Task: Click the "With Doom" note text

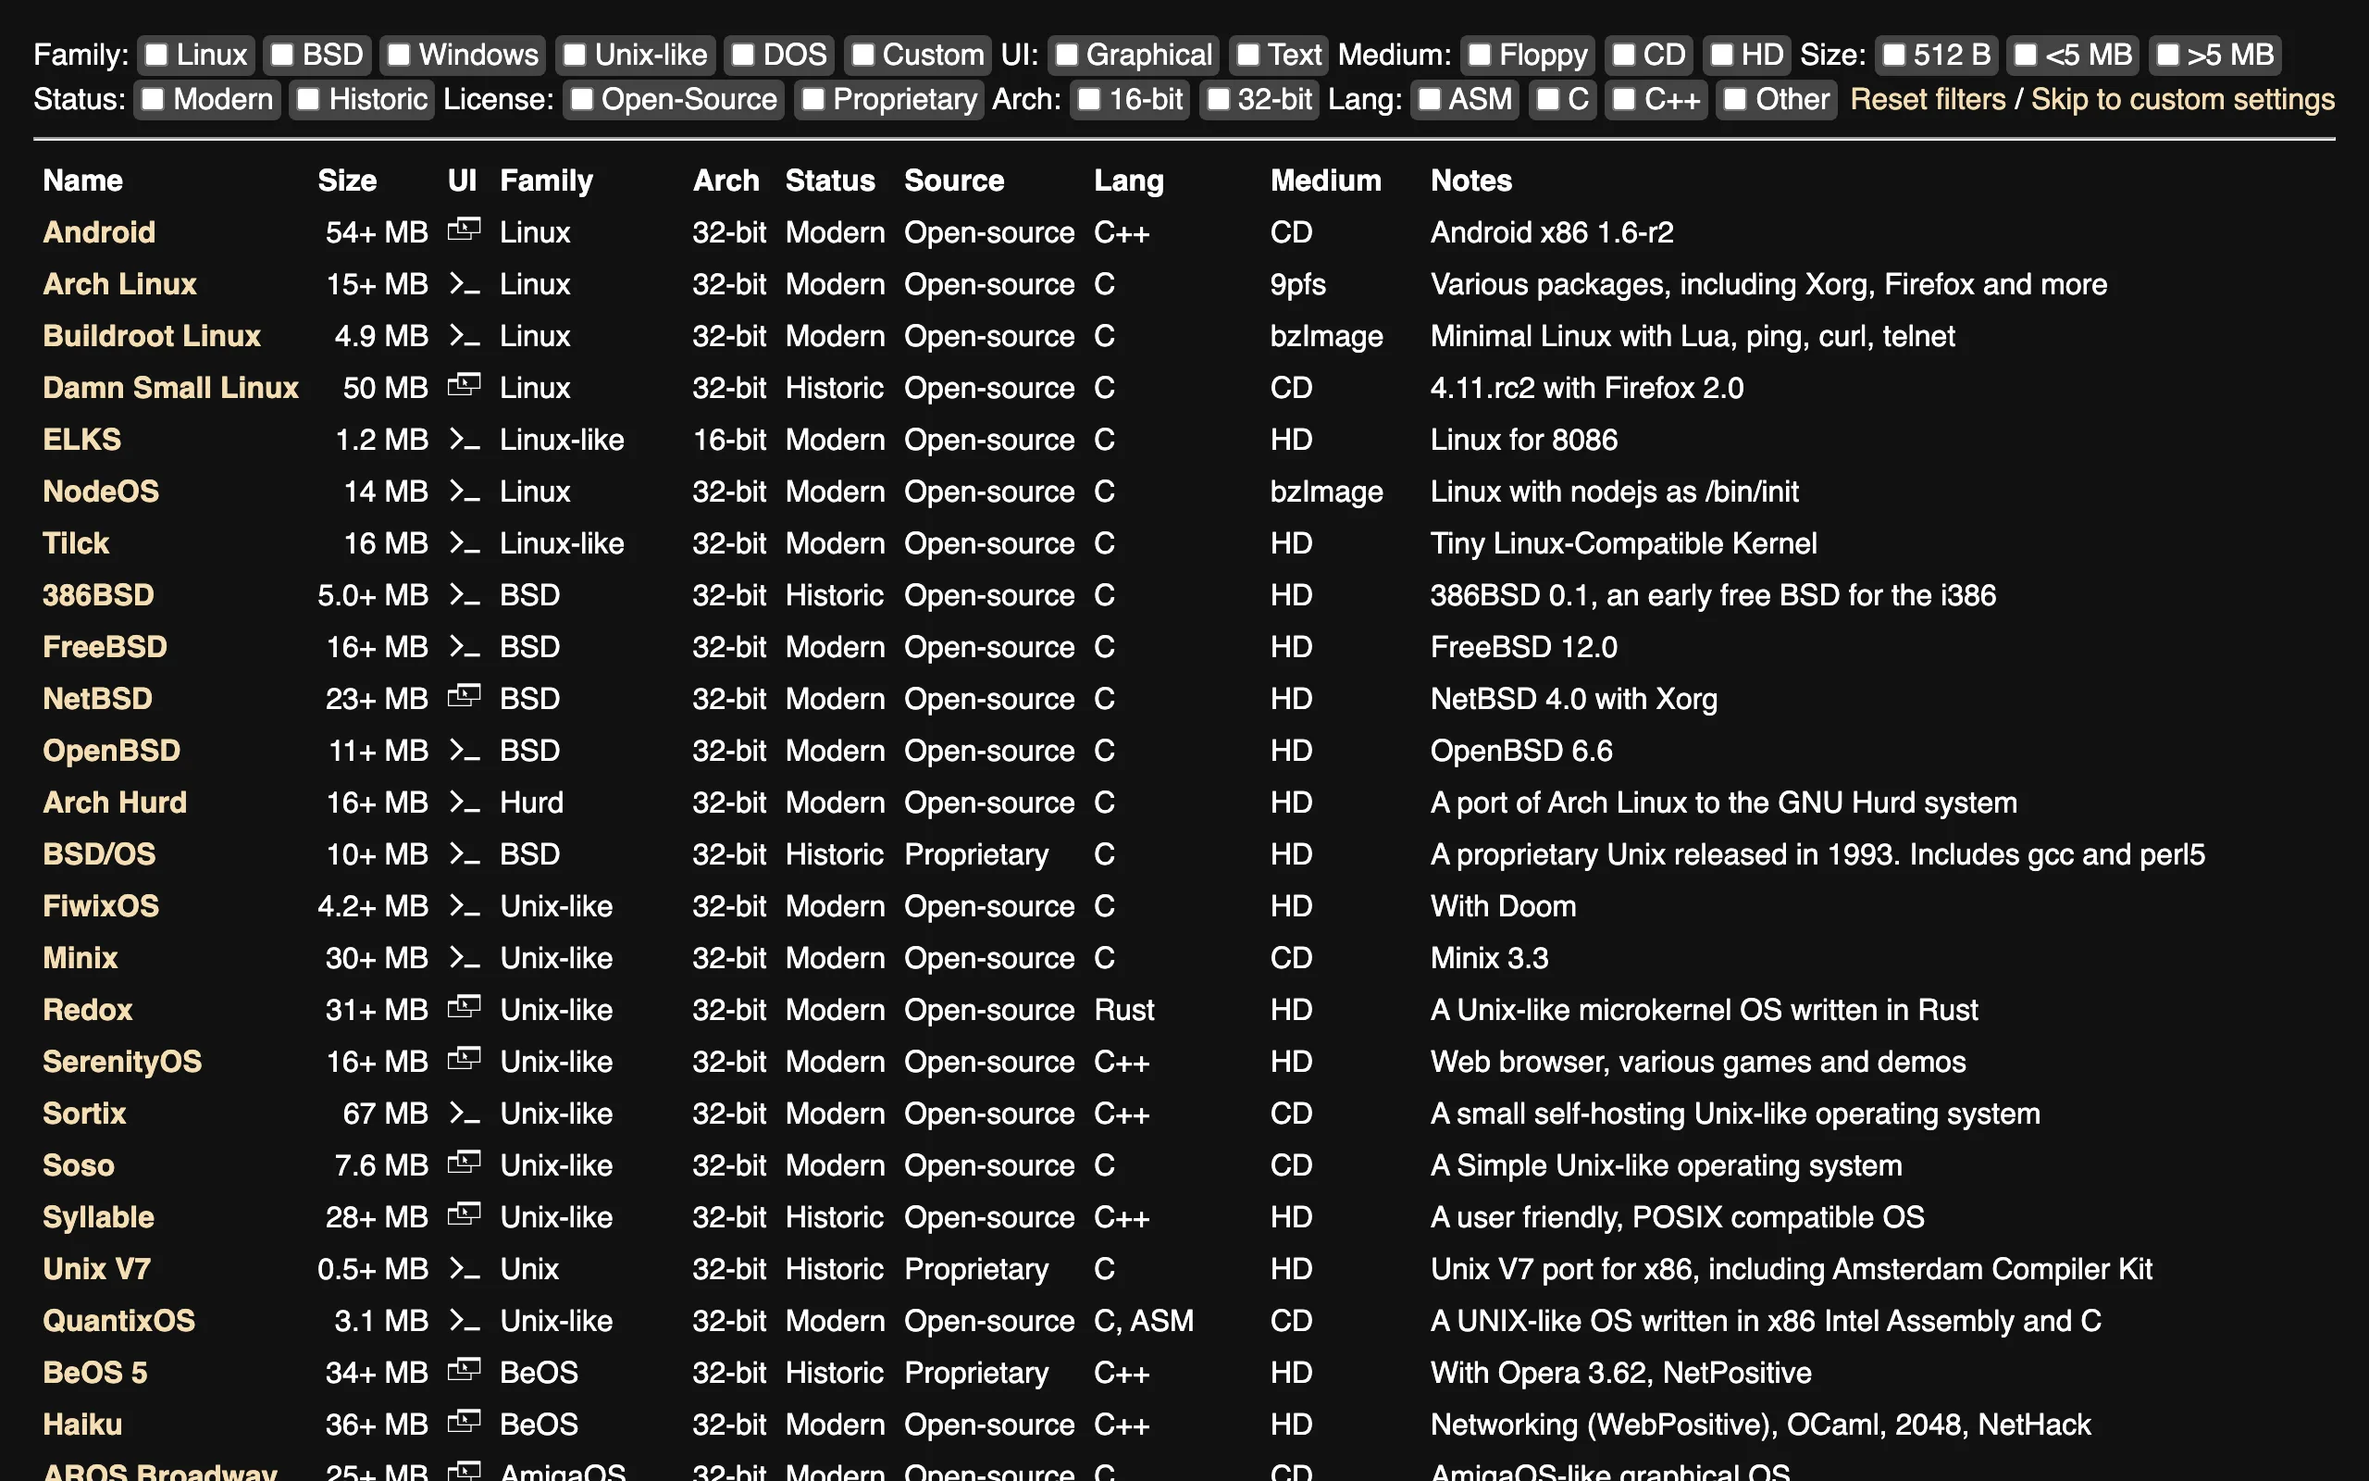Action: click(x=1503, y=906)
